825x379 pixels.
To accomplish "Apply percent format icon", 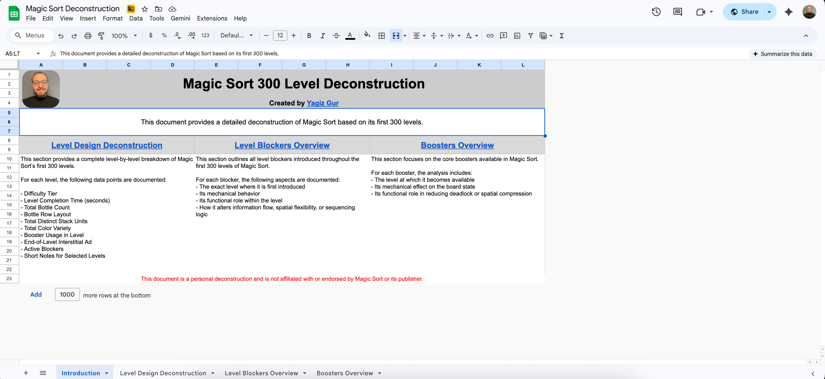I will [x=164, y=35].
